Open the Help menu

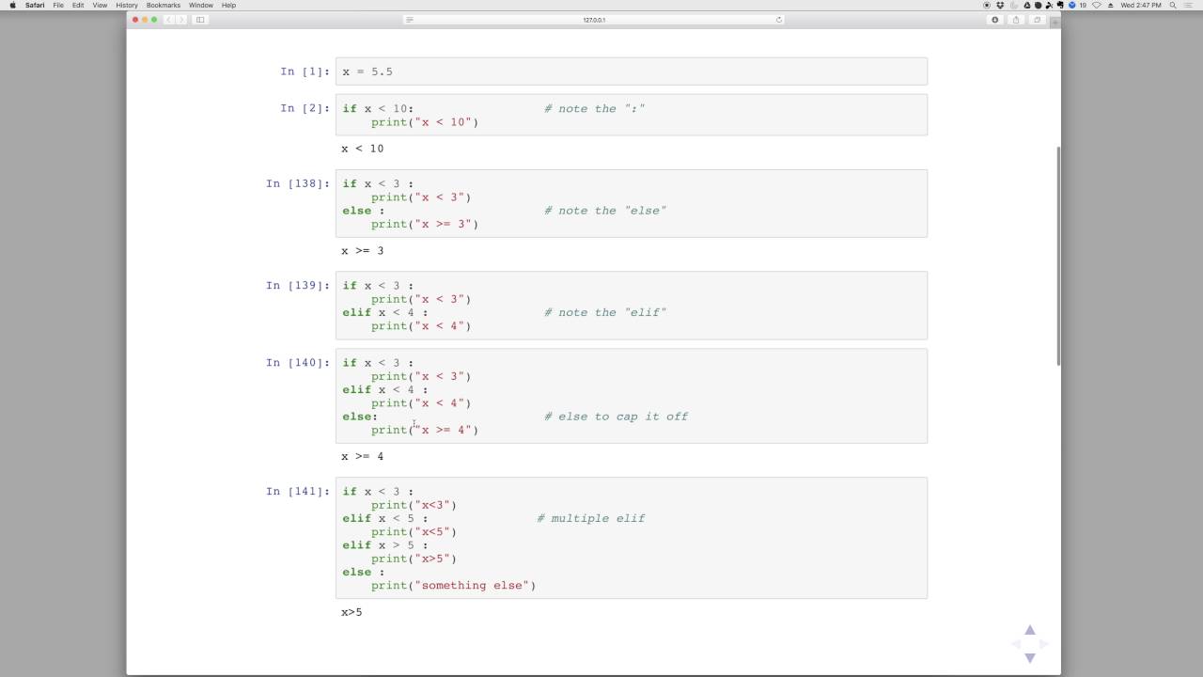click(228, 5)
